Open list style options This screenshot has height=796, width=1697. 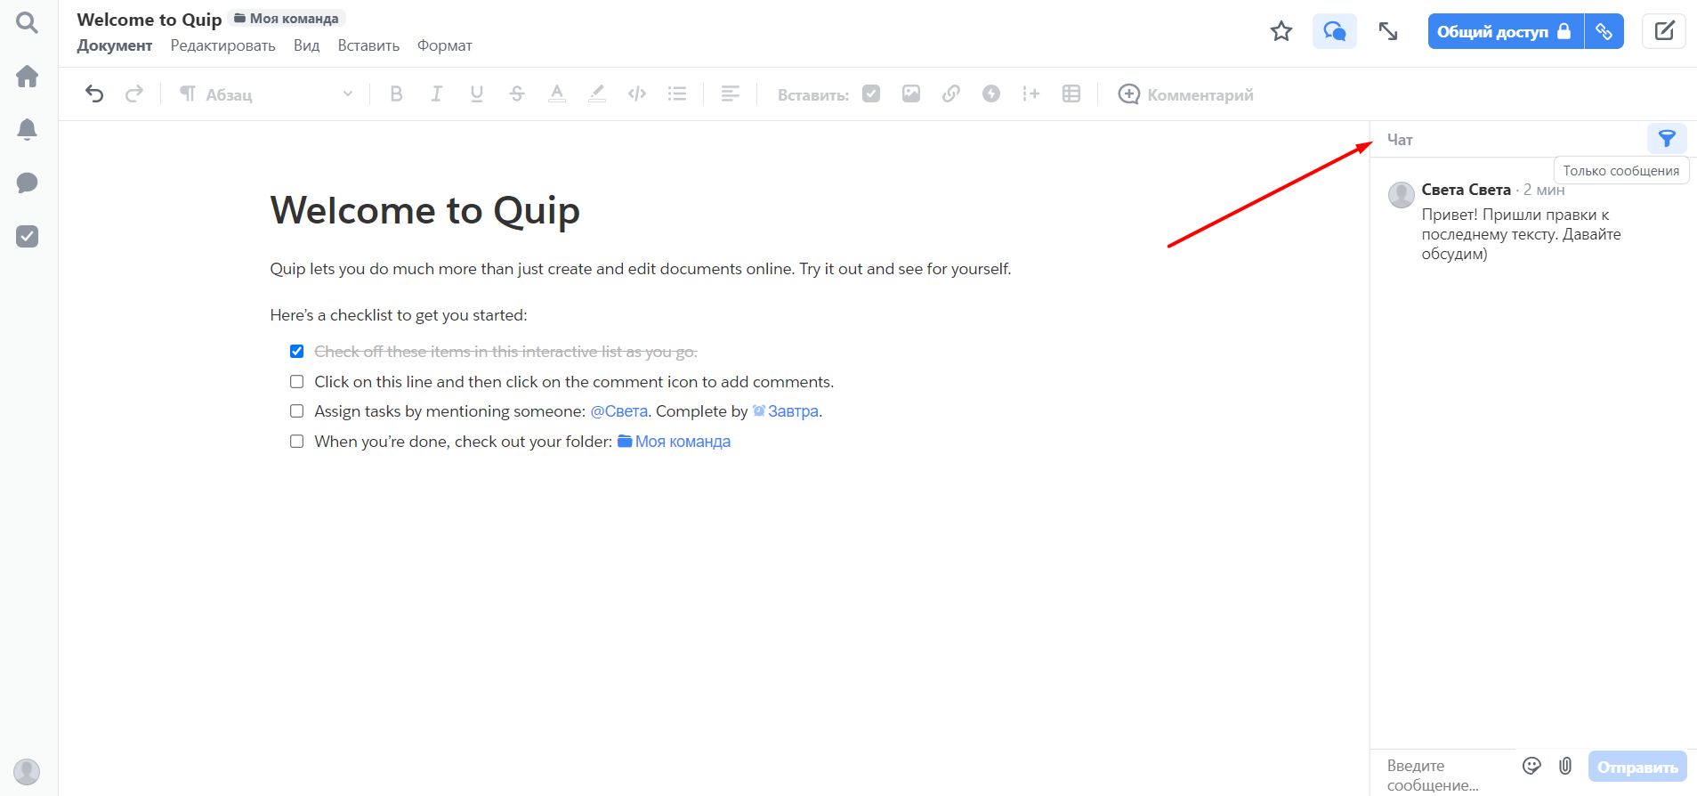(x=677, y=93)
